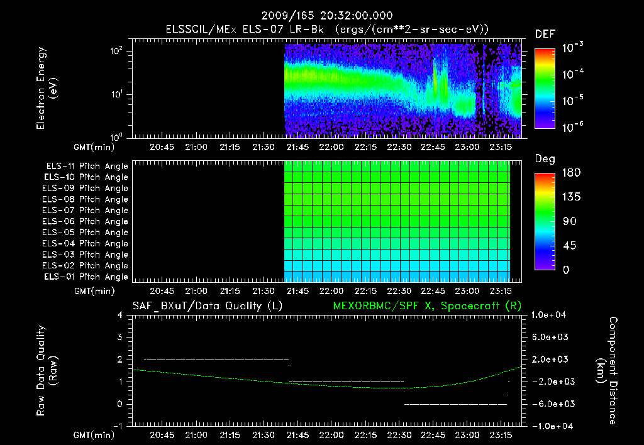Click the green MEXORBMC/SPF X, Spacecraft (R) legend
This screenshot has height=445, width=644.
pos(427,306)
